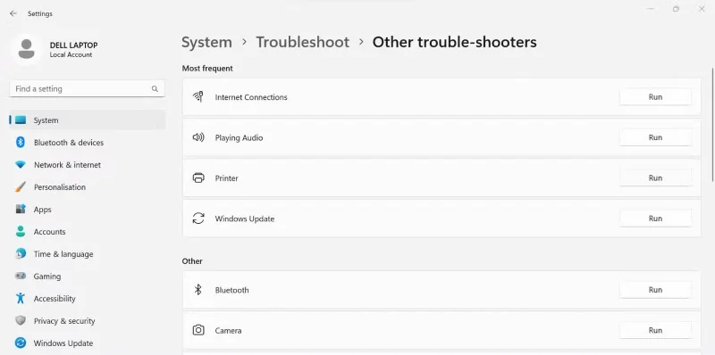Open Gaming settings label

click(x=47, y=277)
